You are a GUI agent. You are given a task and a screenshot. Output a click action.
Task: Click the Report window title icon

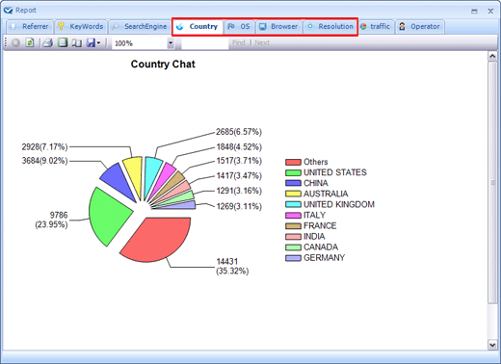(x=8, y=10)
